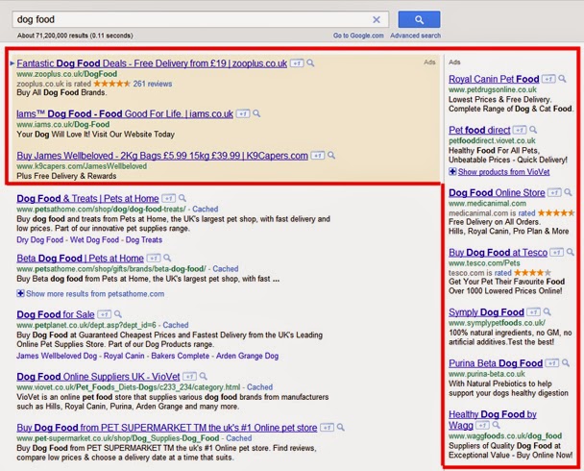Screen dimensions: 584x471
Task: Open the Advanced search link
Action: pyautogui.click(x=415, y=36)
